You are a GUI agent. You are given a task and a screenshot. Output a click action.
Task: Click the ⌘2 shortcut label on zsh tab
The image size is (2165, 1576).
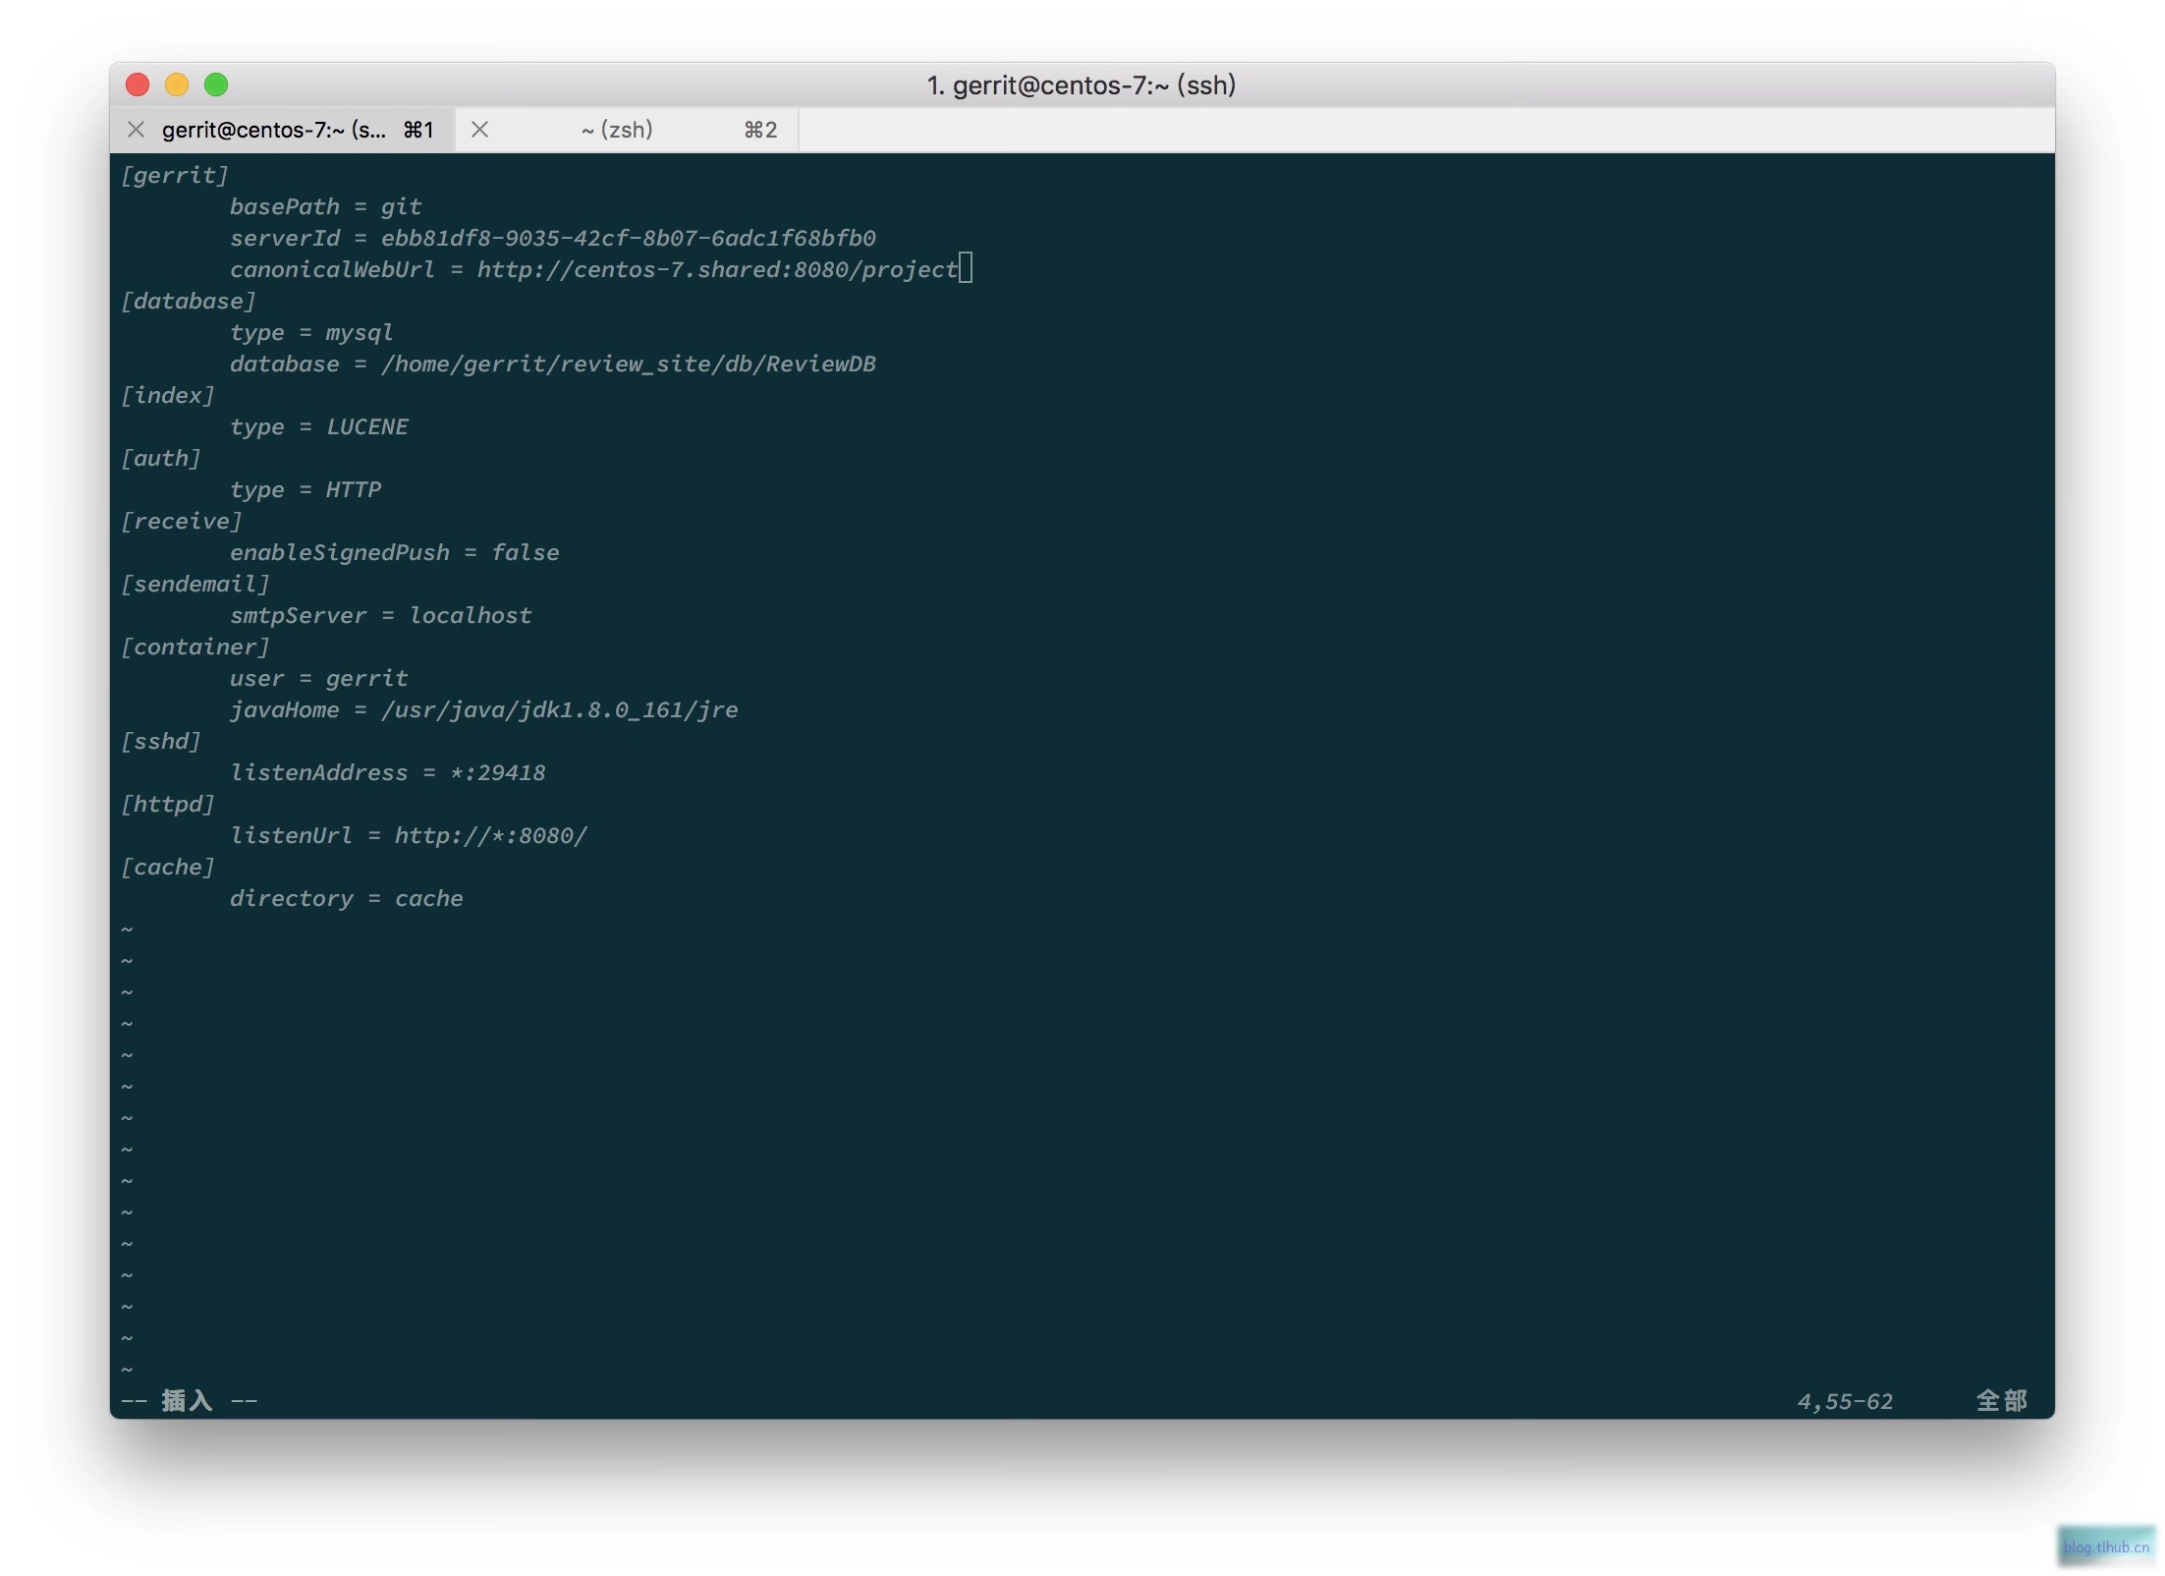761,130
